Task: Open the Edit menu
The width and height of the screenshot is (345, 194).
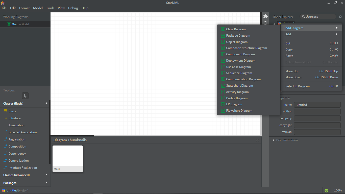Action: pos(13,8)
